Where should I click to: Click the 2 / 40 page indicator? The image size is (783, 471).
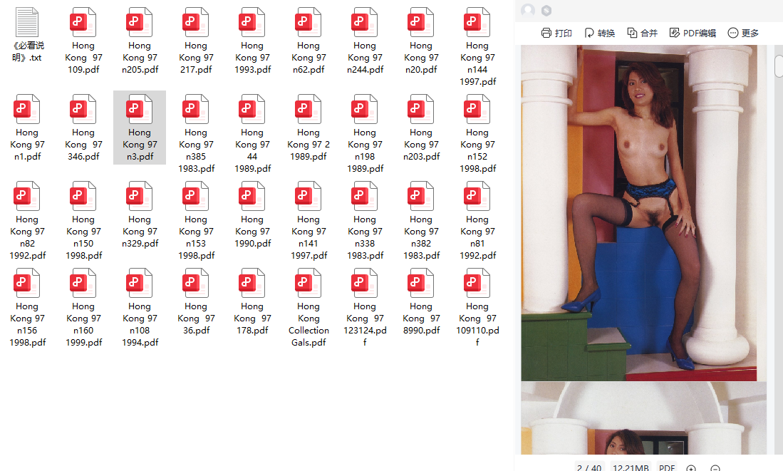[588, 467]
